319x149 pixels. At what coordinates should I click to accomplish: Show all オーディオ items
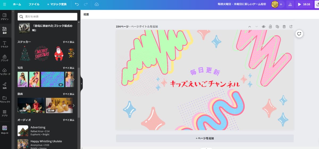click(x=69, y=120)
